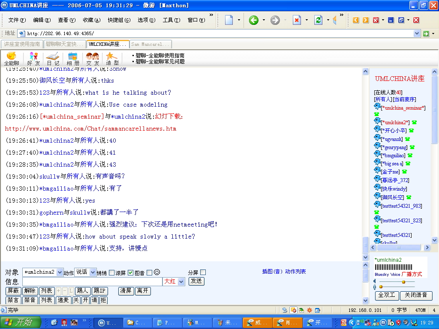
Task: Click the 全双工 full duplex button
Action: [387, 295]
